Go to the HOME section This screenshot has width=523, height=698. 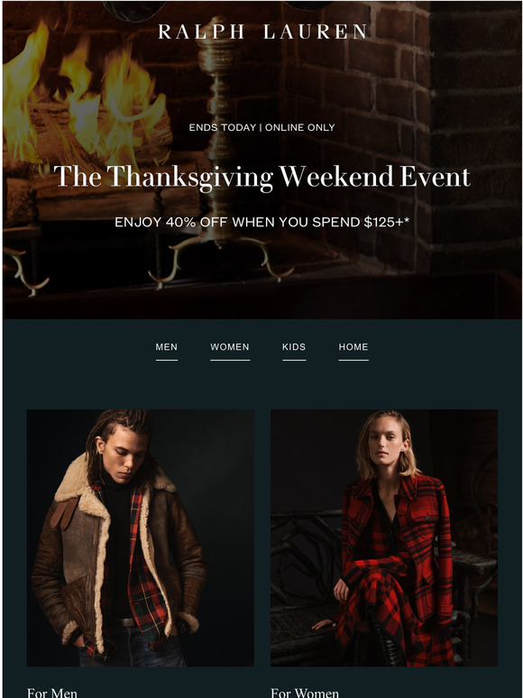pyautogui.click(x=353, y=347)
